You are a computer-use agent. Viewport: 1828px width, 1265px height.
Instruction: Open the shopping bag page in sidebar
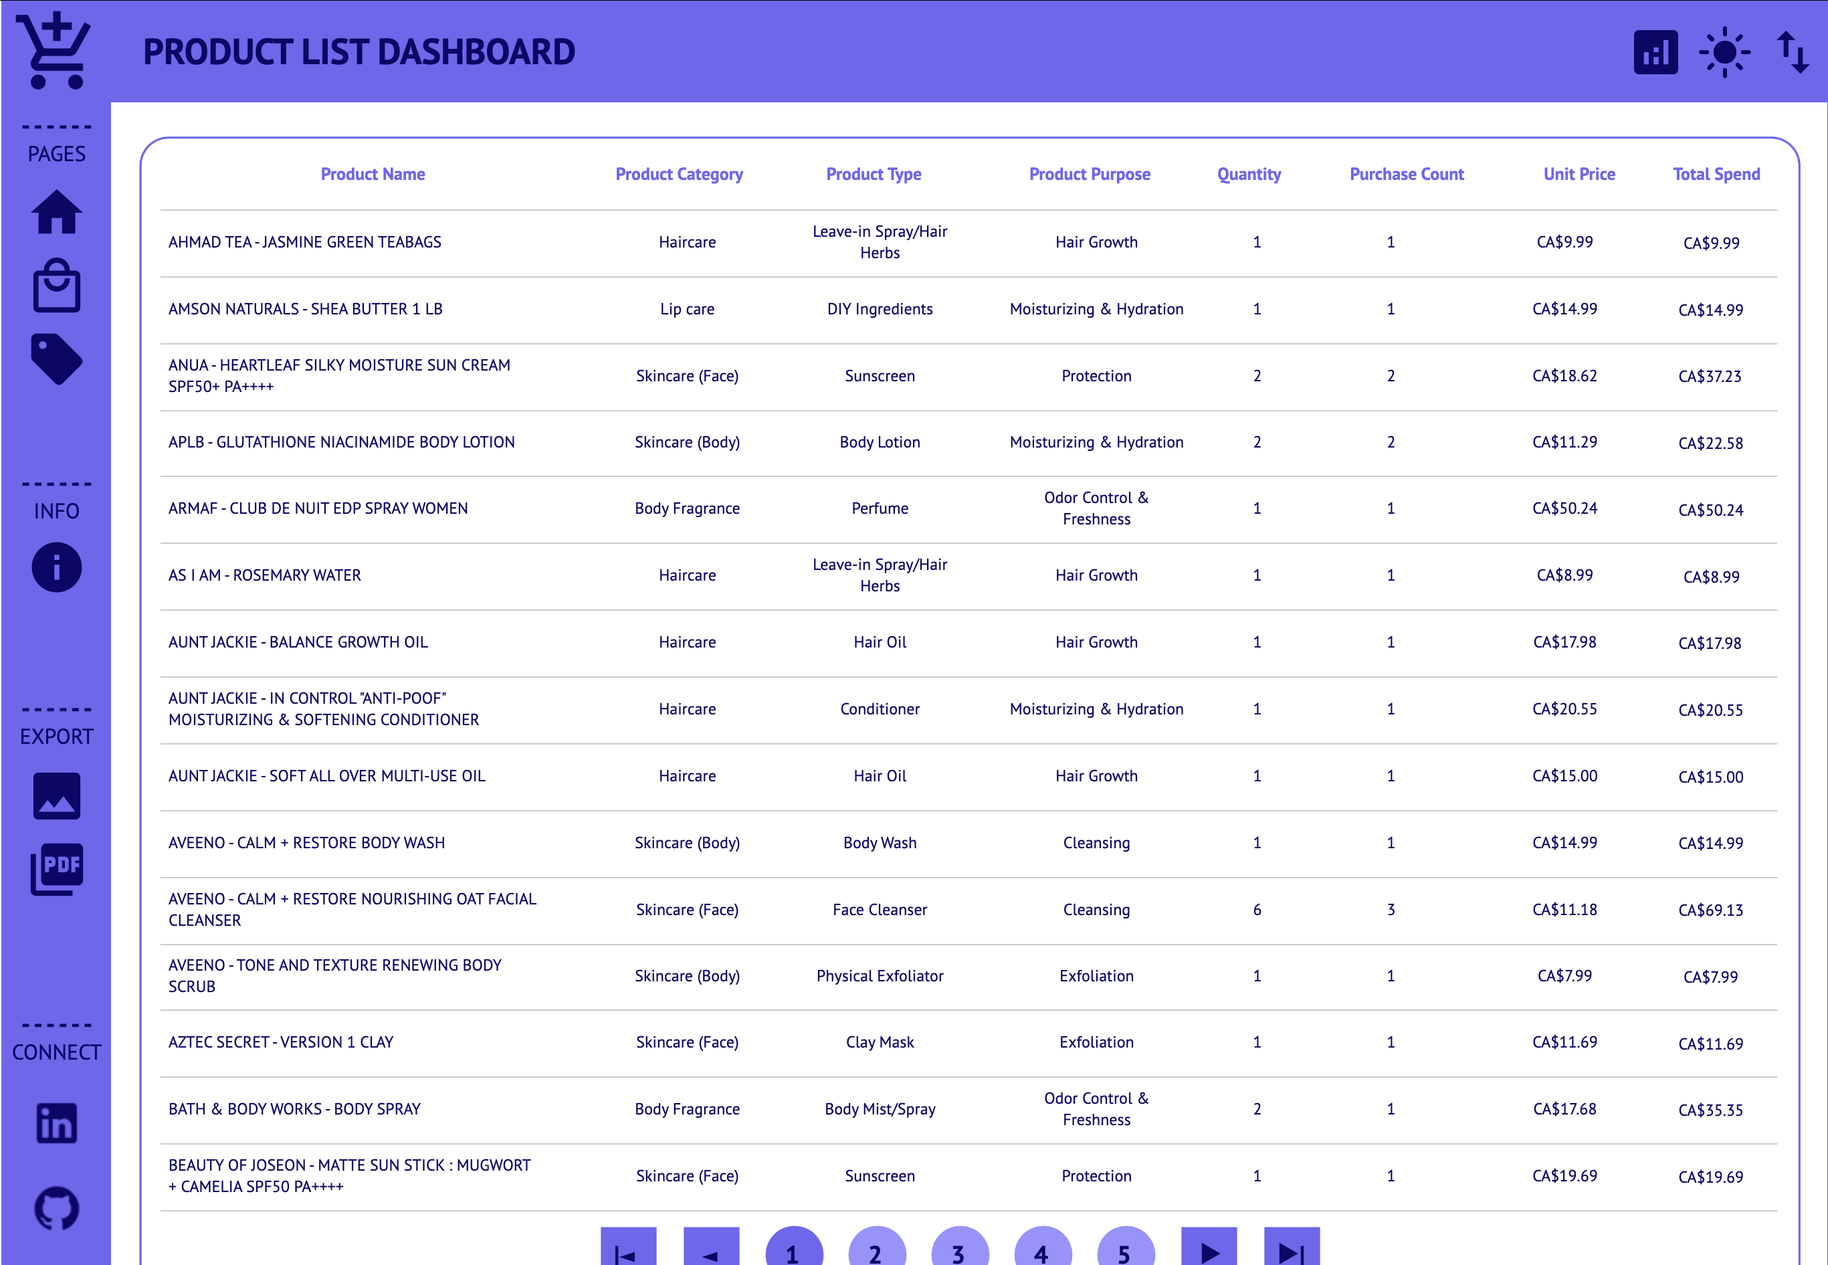pyautogui.click(x=56, y=286)
